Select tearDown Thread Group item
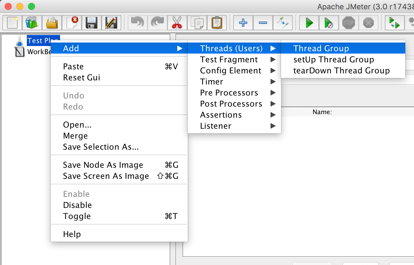This screenshot has width=414, height=265. click(x=343, y=70)
